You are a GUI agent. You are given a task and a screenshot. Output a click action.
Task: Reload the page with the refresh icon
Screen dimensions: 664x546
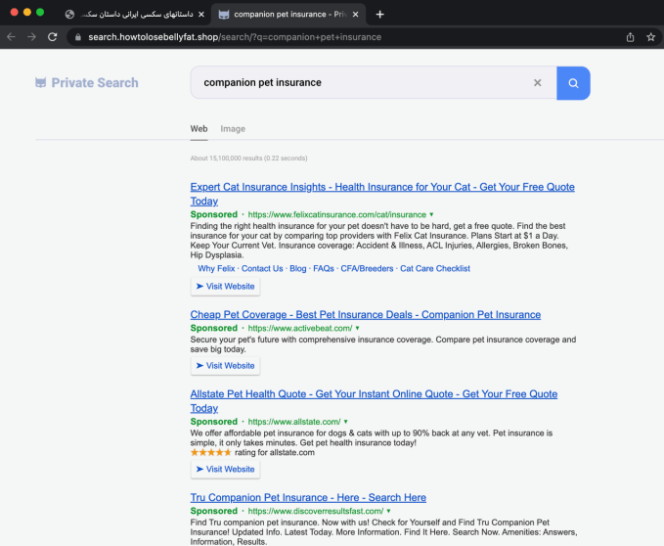(x=53, y=37)
